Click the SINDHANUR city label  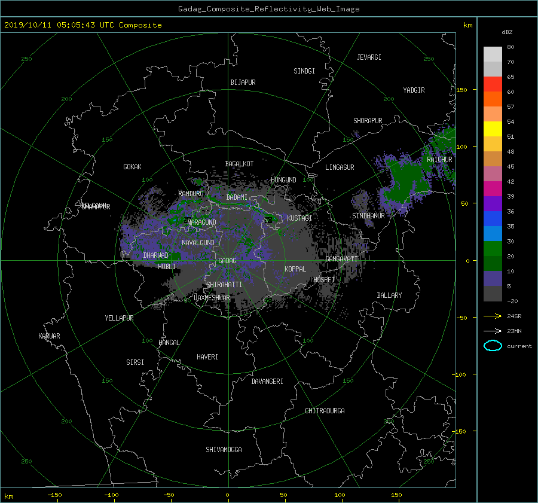coord(368,216)
